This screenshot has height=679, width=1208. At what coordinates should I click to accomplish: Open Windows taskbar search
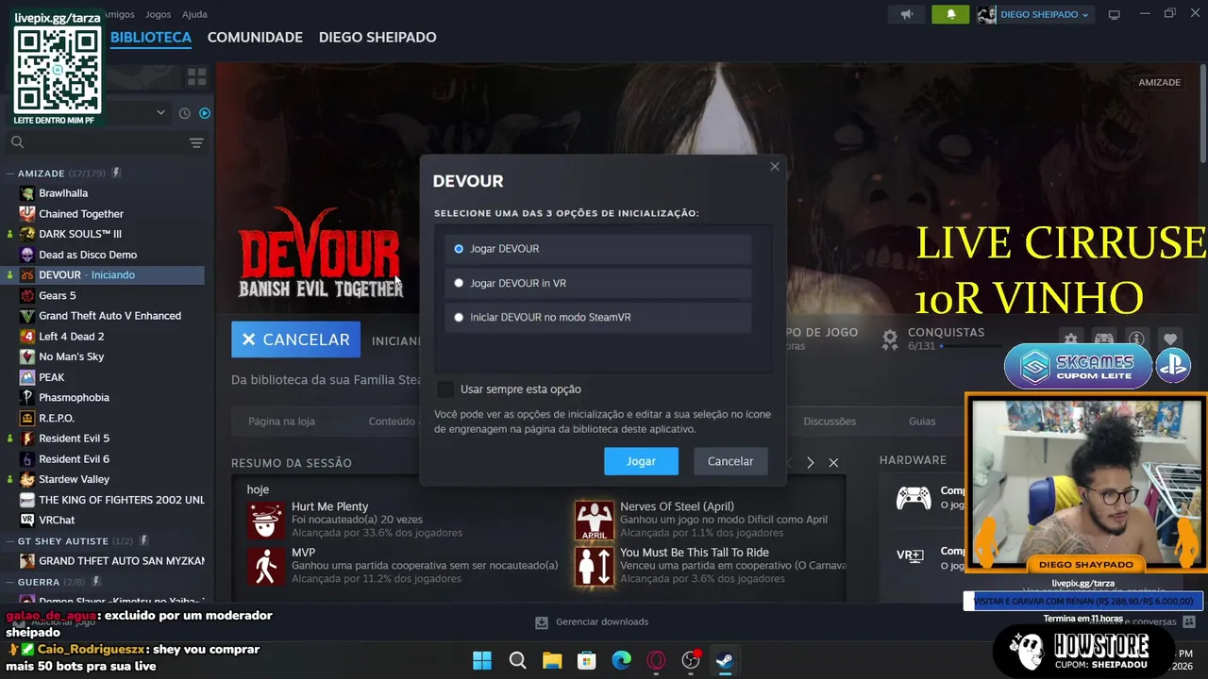pos(517,660)
